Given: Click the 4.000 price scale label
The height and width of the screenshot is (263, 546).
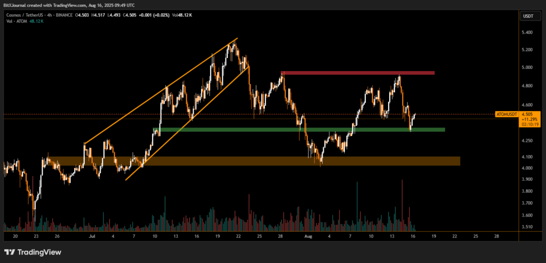Looking at the screenshot, I should 527,169.
